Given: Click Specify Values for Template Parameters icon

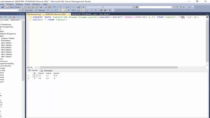Looking at the screenshot, I should pyautogui.click(x=110, y=10).
